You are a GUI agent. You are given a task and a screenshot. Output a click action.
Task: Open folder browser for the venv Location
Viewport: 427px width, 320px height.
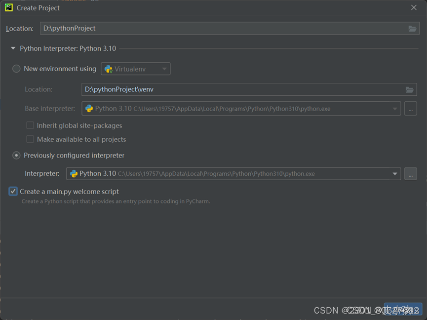tap(410, 89)
